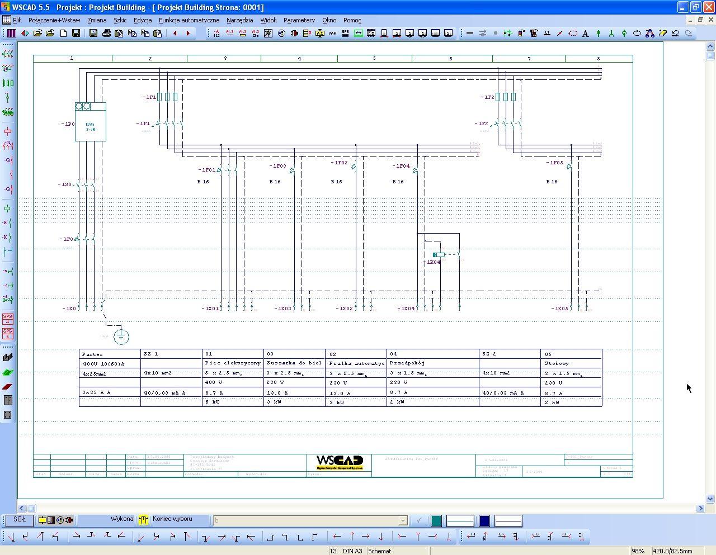The image size is (716, 555).
Task: Click the blank new page icon
Action: (x=63, y=34)
